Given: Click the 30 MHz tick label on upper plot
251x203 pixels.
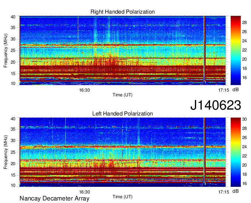Looking at the screenshot, I should 13,39.
